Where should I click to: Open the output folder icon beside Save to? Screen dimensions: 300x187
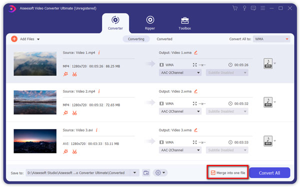146,173
